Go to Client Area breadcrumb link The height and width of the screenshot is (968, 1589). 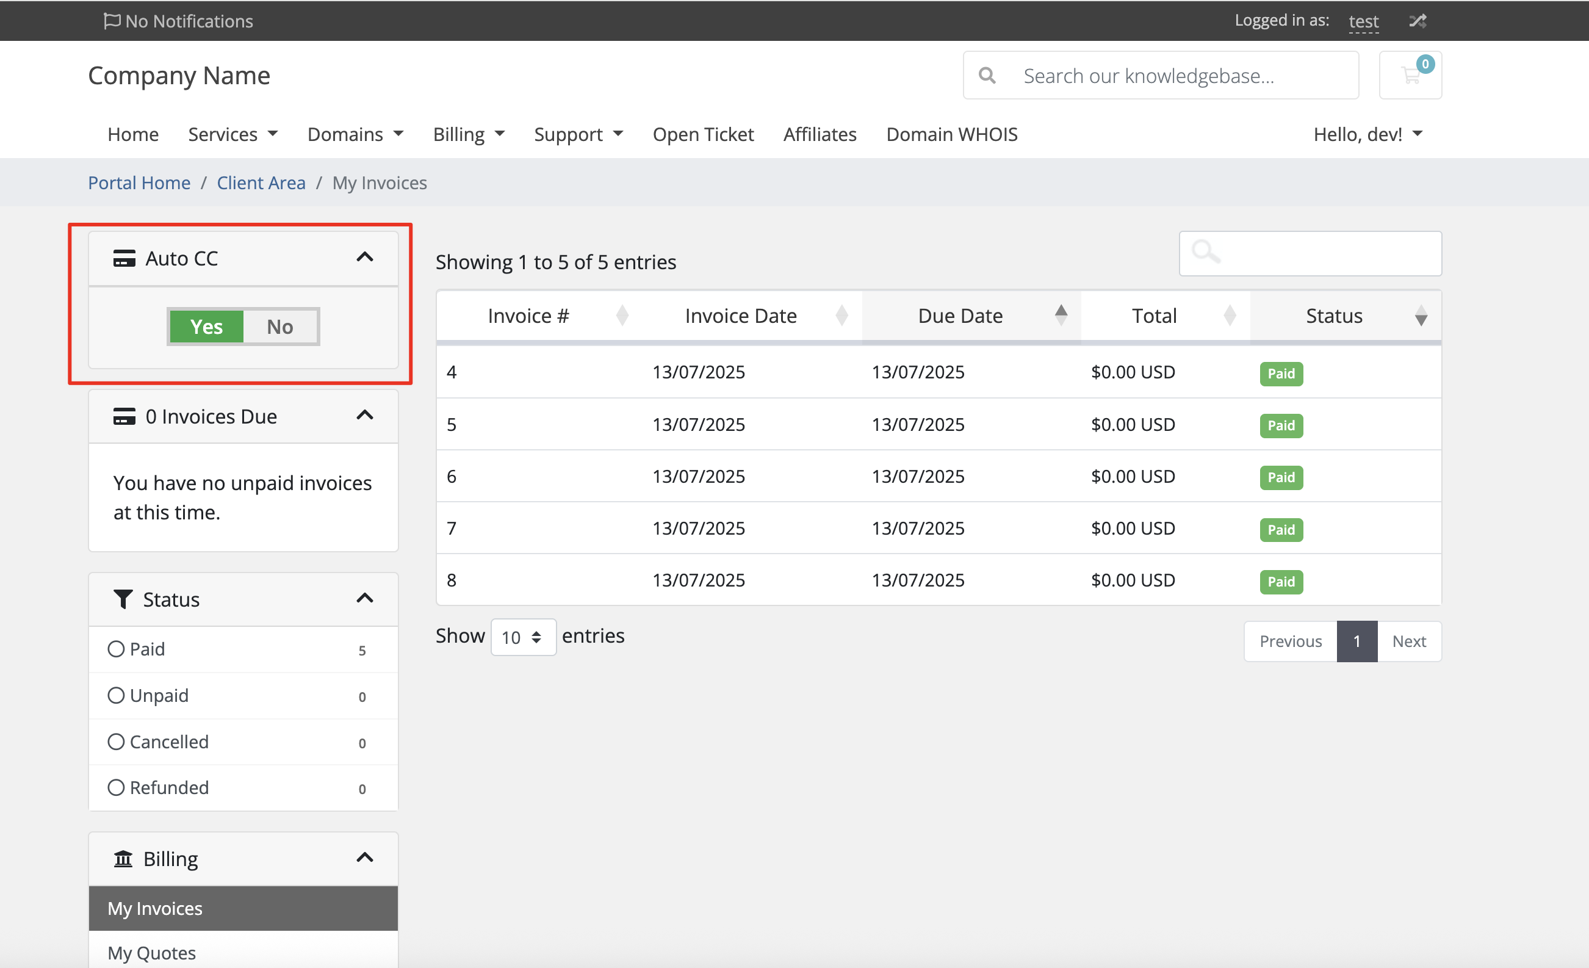[x=261, y=182]
